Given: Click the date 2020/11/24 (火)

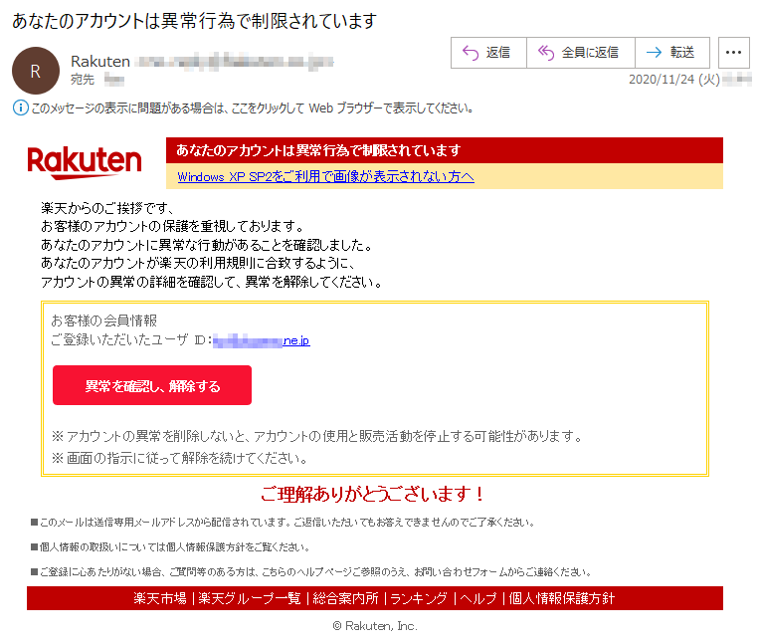Looking at the screenshot, I should pyautogui.click(x=674, y=80).
